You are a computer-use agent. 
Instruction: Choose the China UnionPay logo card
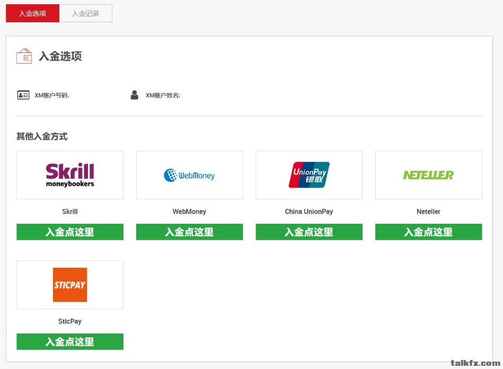309,175
